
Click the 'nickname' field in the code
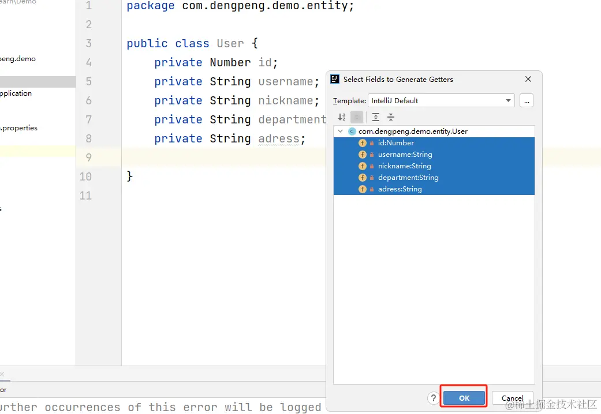coord(286,101)
